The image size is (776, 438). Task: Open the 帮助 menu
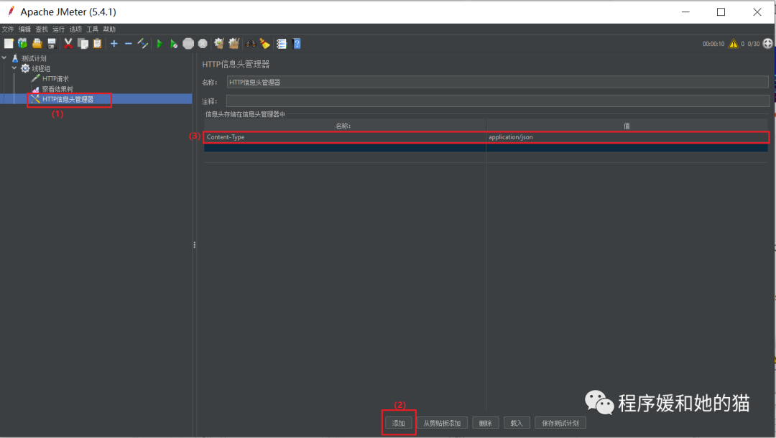109,29
